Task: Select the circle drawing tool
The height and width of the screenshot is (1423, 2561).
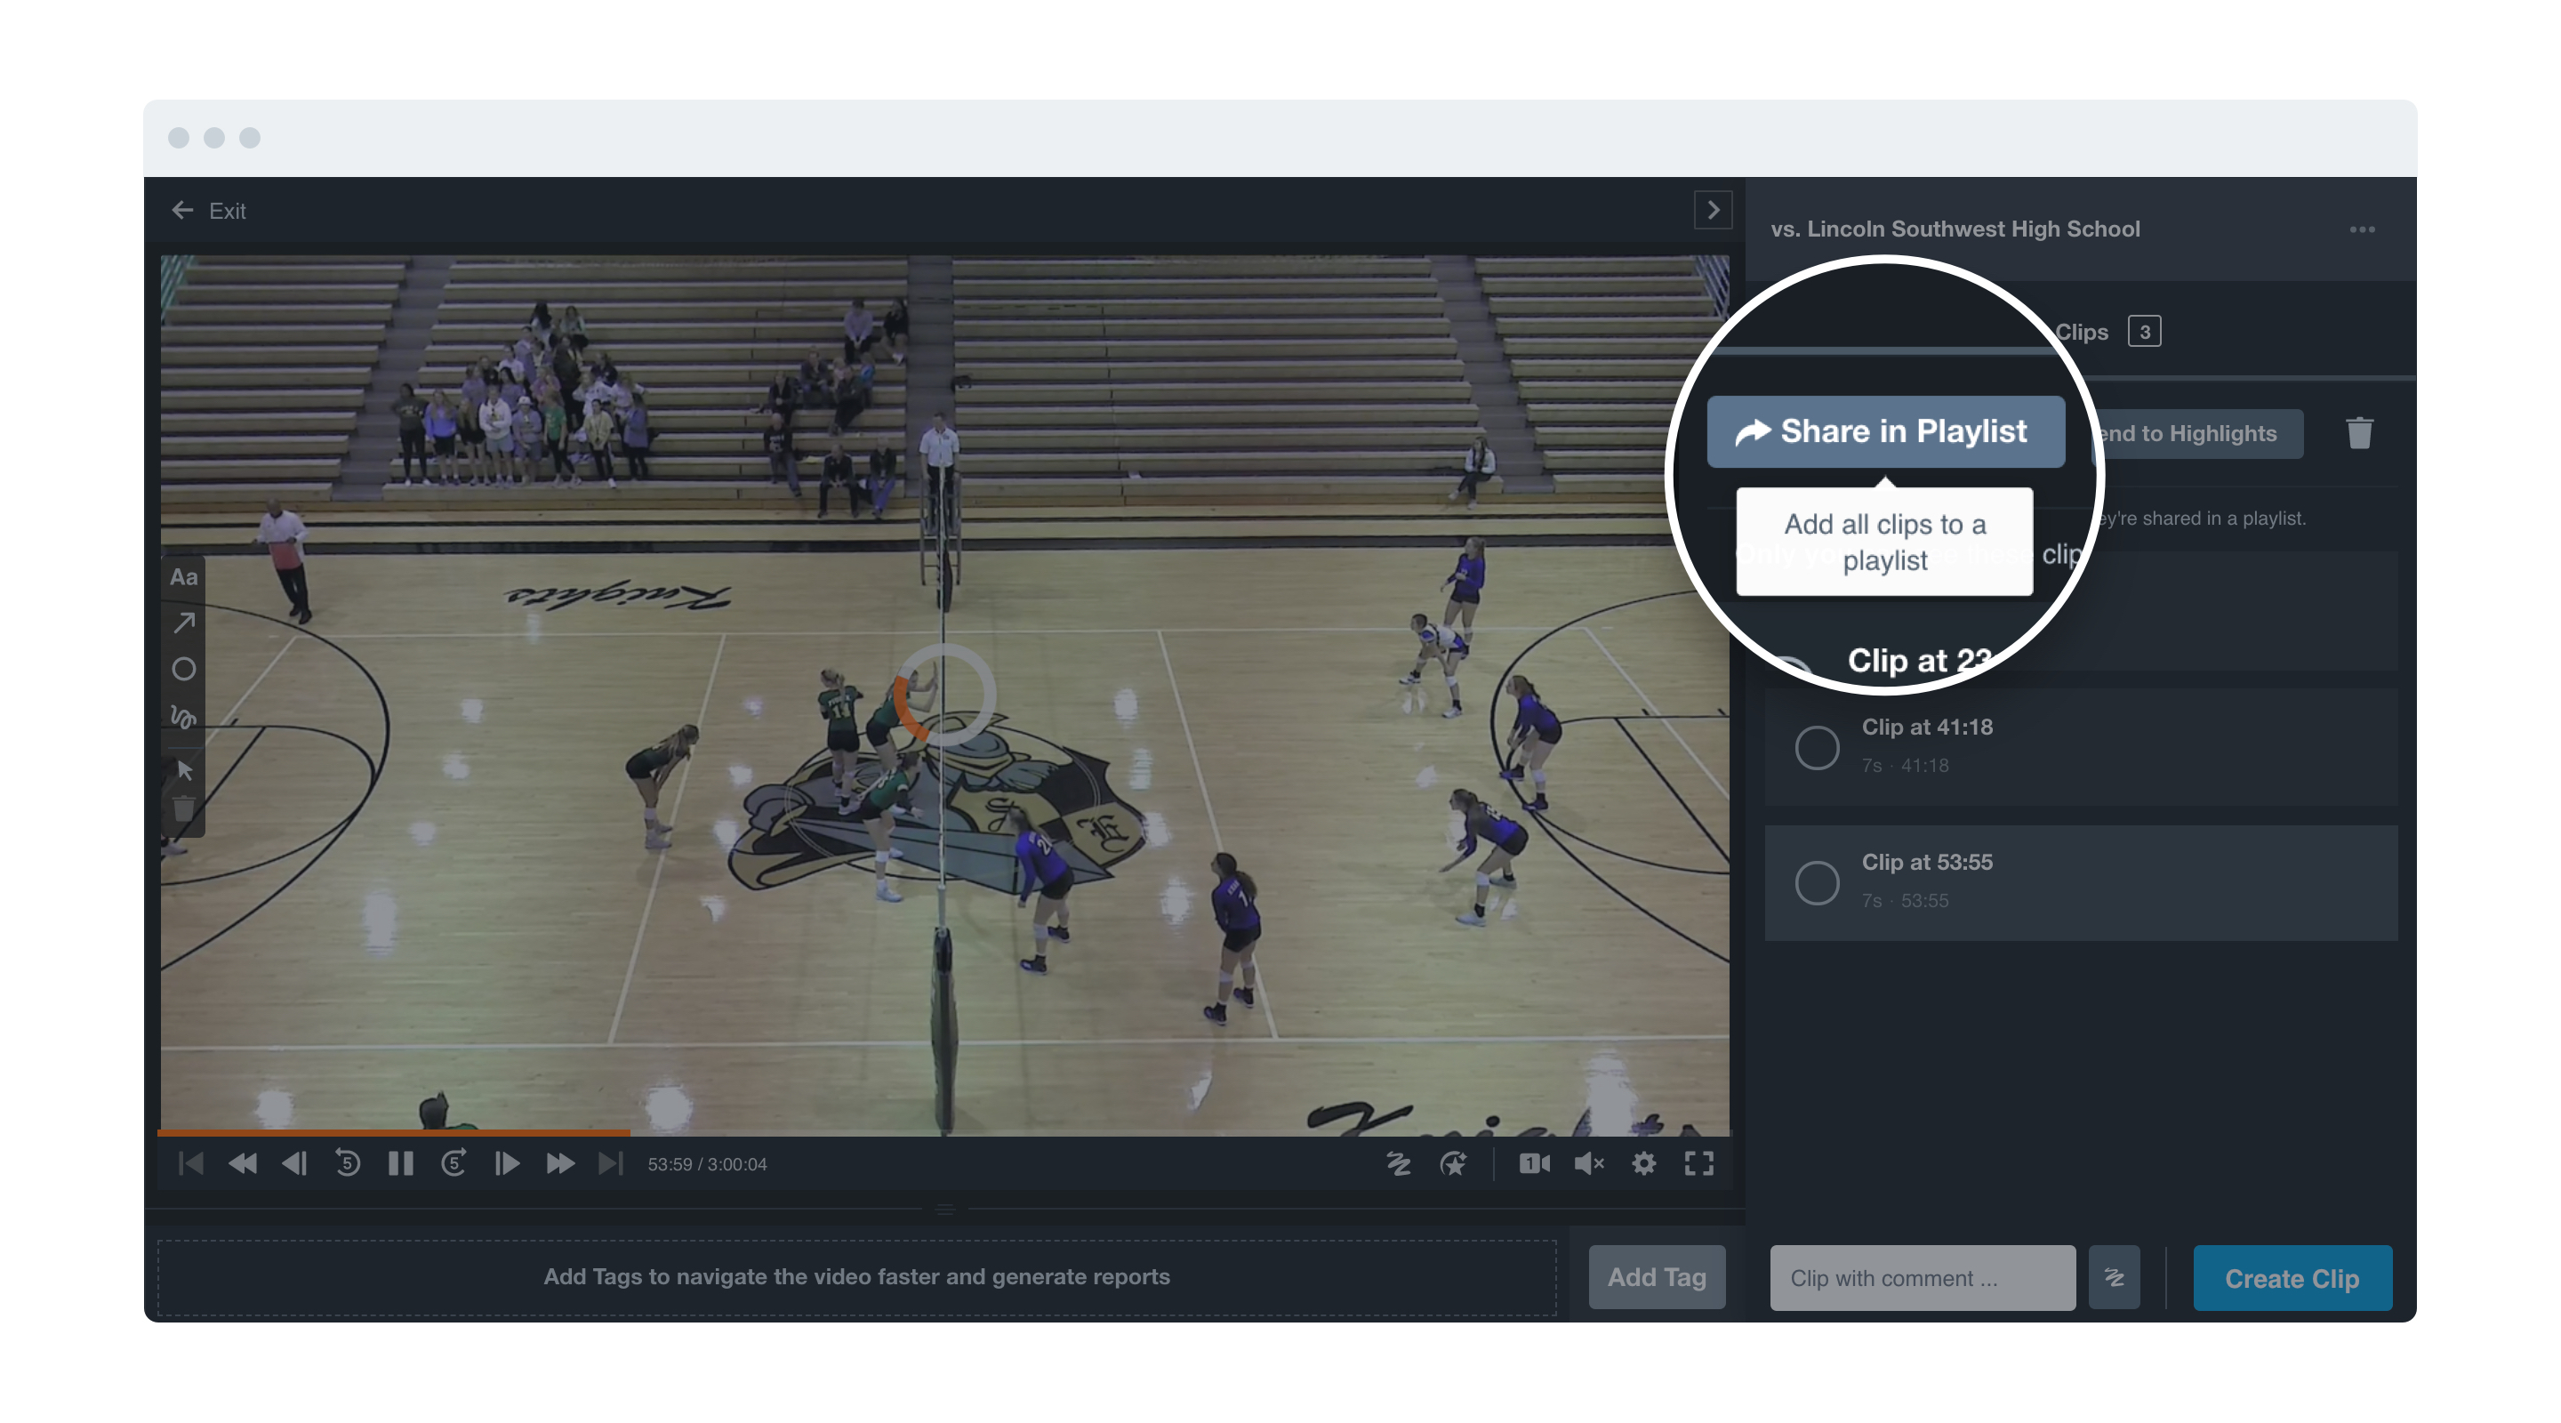Action: (184, 669)
